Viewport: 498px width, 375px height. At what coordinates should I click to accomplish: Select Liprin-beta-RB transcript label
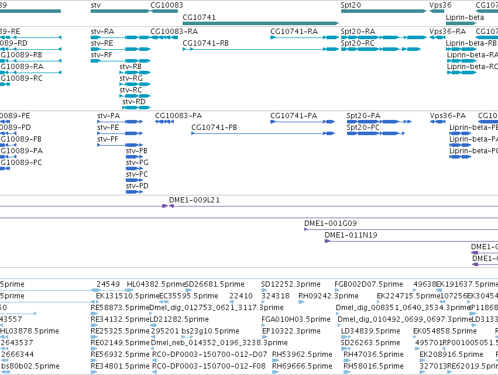point(471,43)
